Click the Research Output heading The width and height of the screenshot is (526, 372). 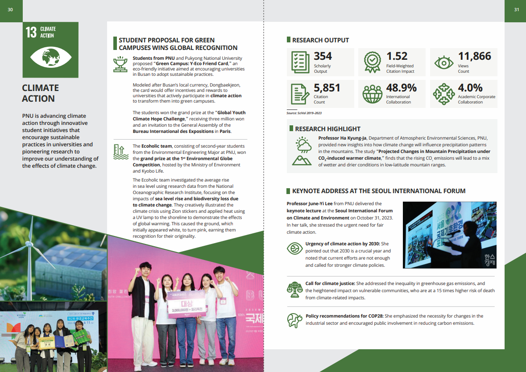(x=320, y=40)
